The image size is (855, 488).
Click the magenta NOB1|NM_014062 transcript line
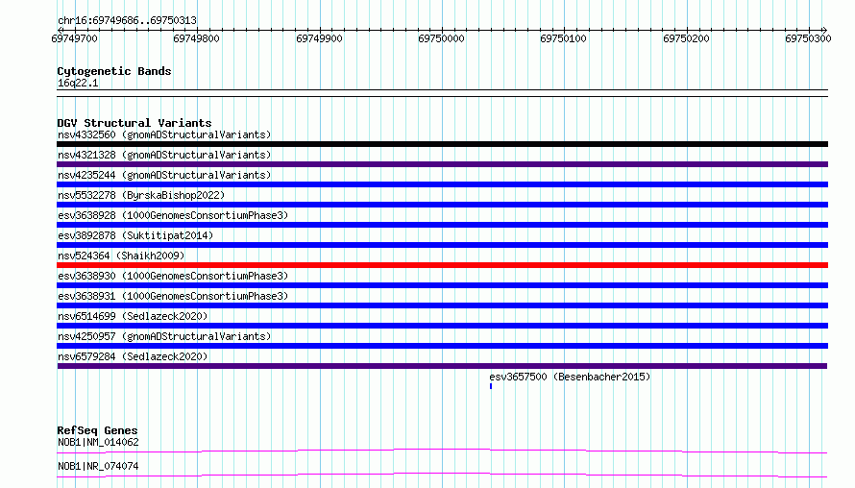tap(442, 451)
